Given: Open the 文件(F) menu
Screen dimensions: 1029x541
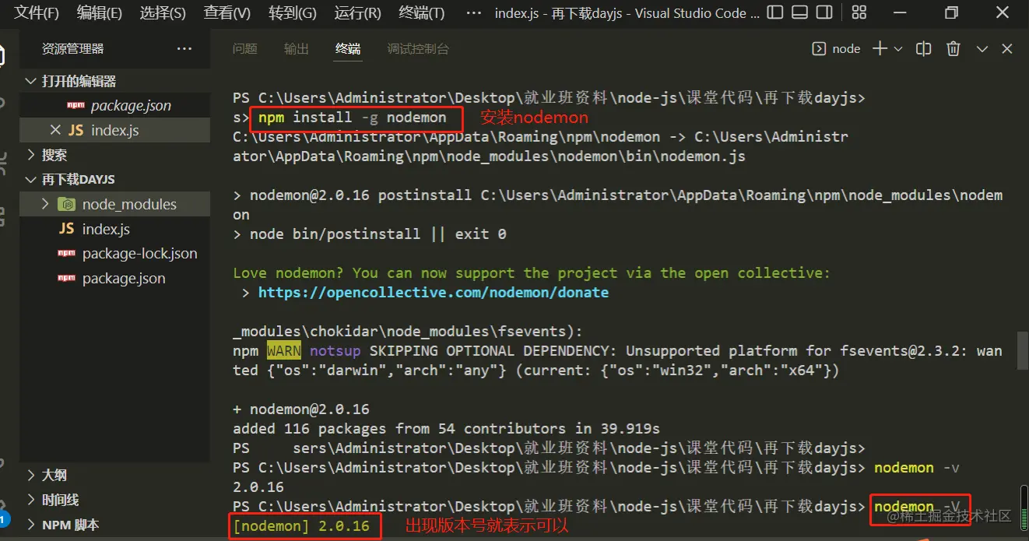Looking at the screenshot, I should tap(37, 13).
